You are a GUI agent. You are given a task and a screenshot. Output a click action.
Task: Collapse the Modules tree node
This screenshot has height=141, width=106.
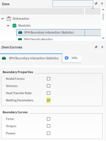tap(8, 25)
